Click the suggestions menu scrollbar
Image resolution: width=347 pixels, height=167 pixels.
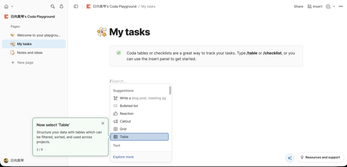click(x=170, y=90)
